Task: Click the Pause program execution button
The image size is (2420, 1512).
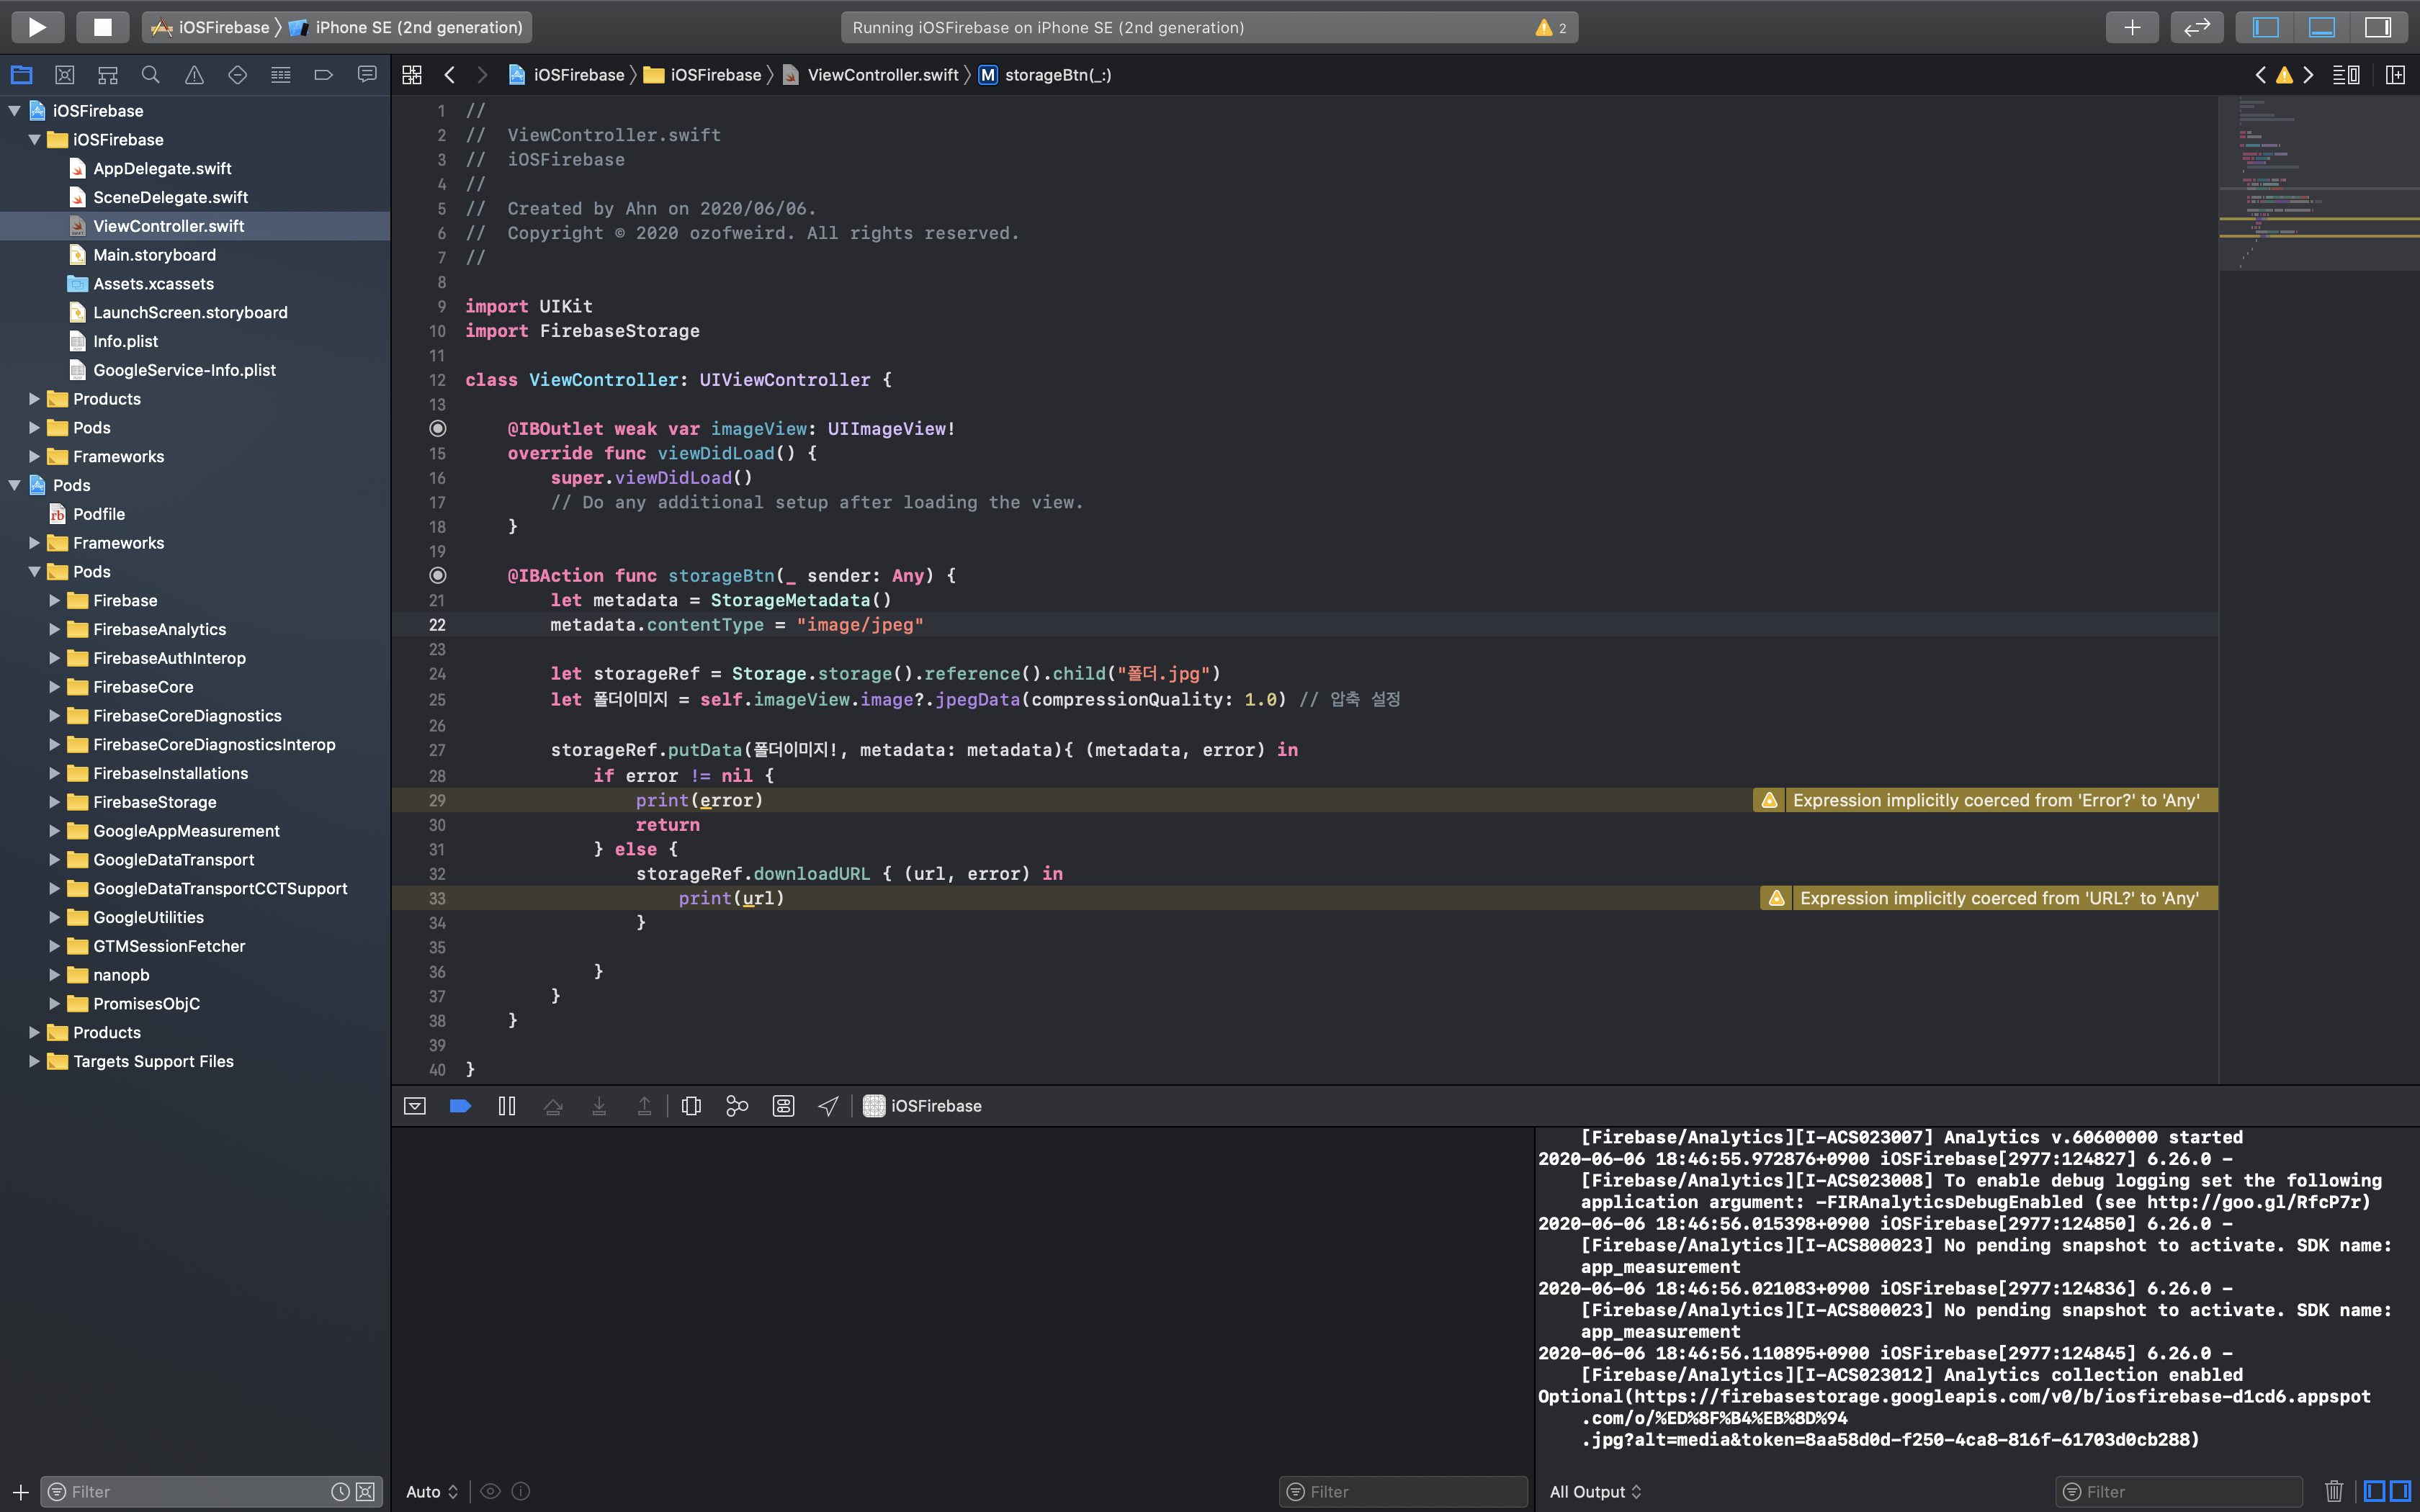Action: 507,1106
